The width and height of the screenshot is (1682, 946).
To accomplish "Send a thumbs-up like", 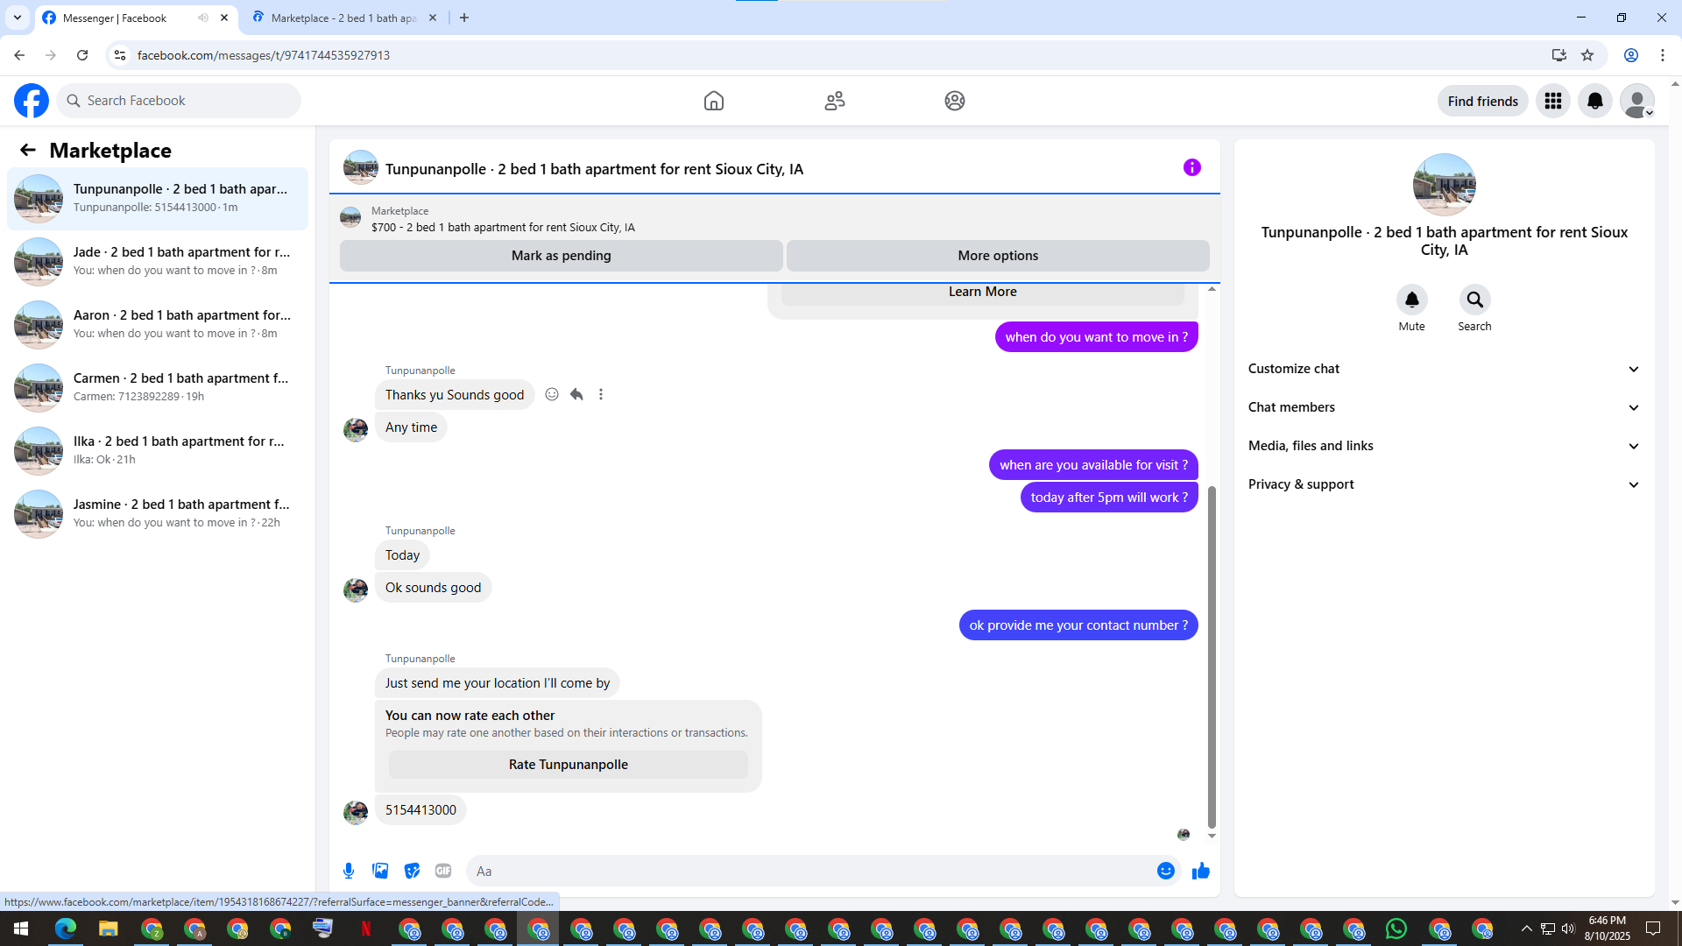I will tap(1200, 871).
